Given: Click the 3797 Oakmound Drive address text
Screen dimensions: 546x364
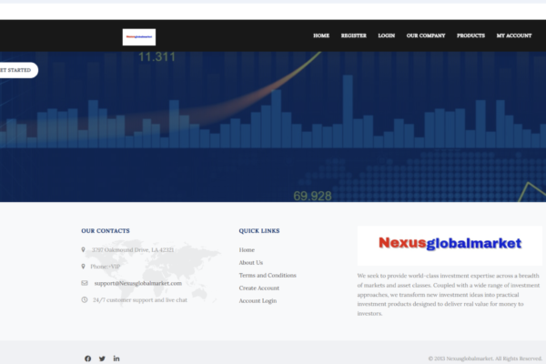Looking at the screenshot, I should (x=133, y=249).
